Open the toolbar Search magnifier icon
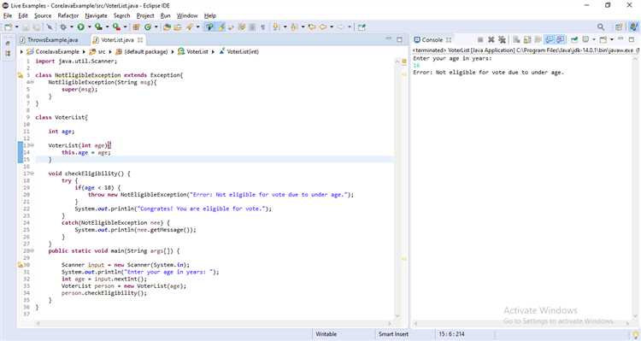 click(601, 27)
